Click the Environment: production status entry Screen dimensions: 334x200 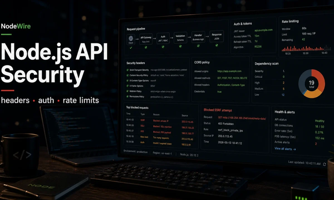136,152
